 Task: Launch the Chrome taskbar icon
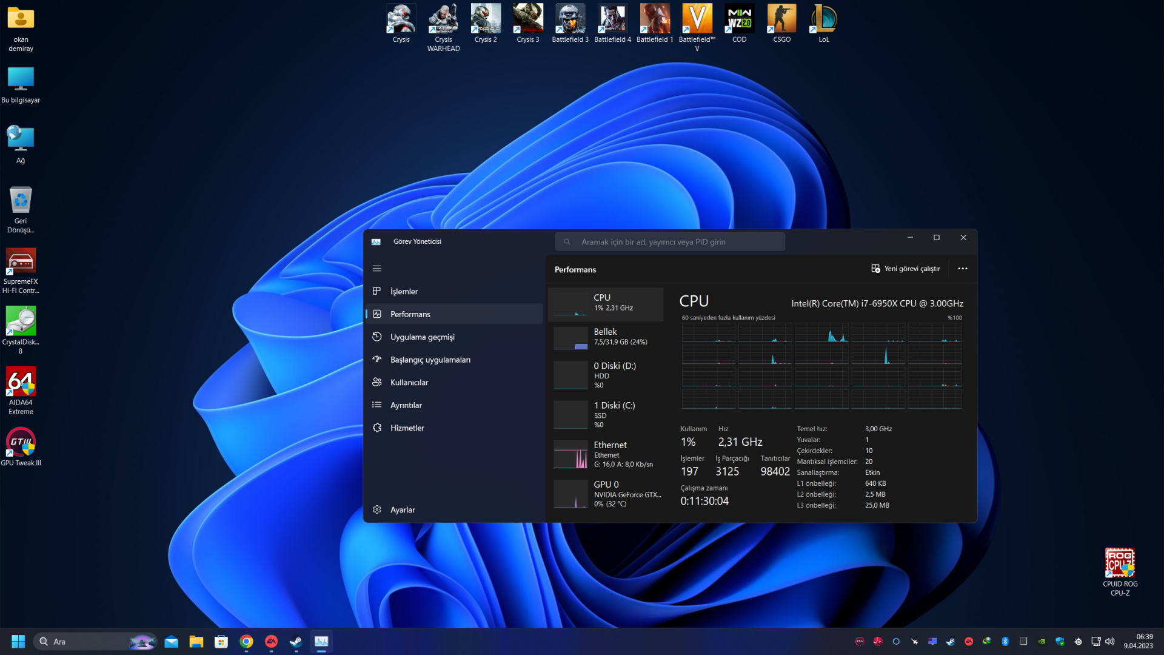(246, 642)
